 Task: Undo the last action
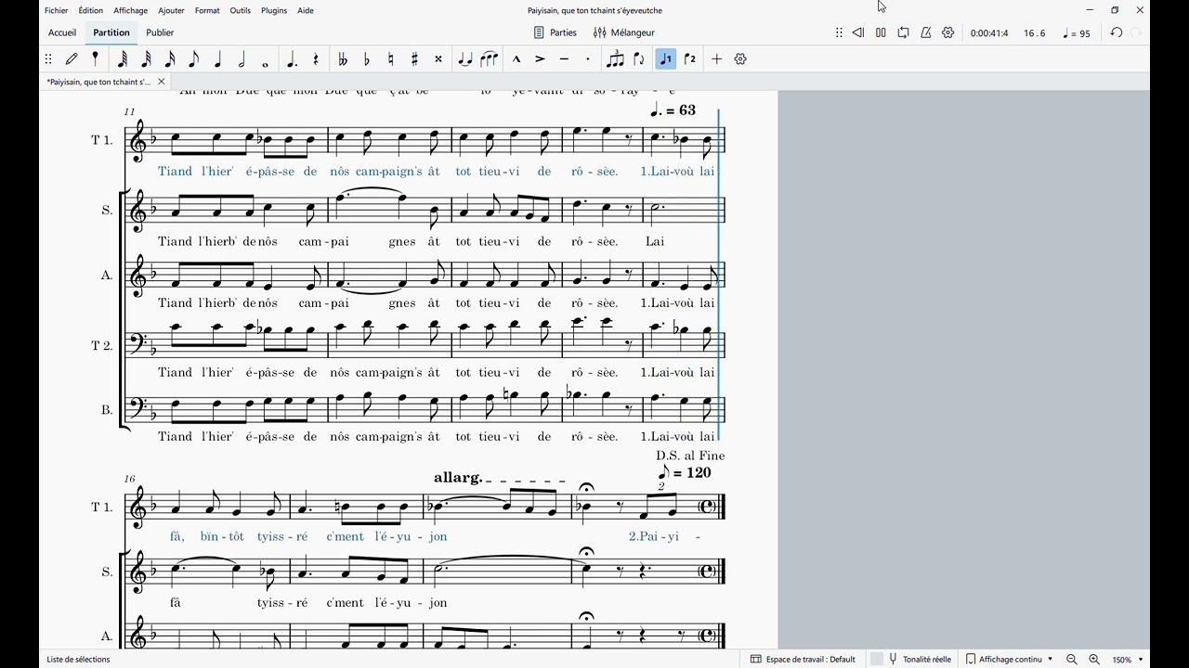tap(1117, 32)
